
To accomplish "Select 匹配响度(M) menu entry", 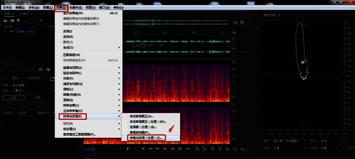I will pyautogui.click(x=88, y=55).
